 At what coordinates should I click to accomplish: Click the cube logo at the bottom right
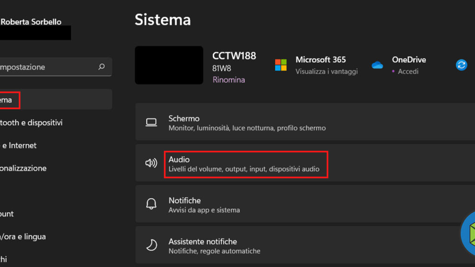coord(468,234)
